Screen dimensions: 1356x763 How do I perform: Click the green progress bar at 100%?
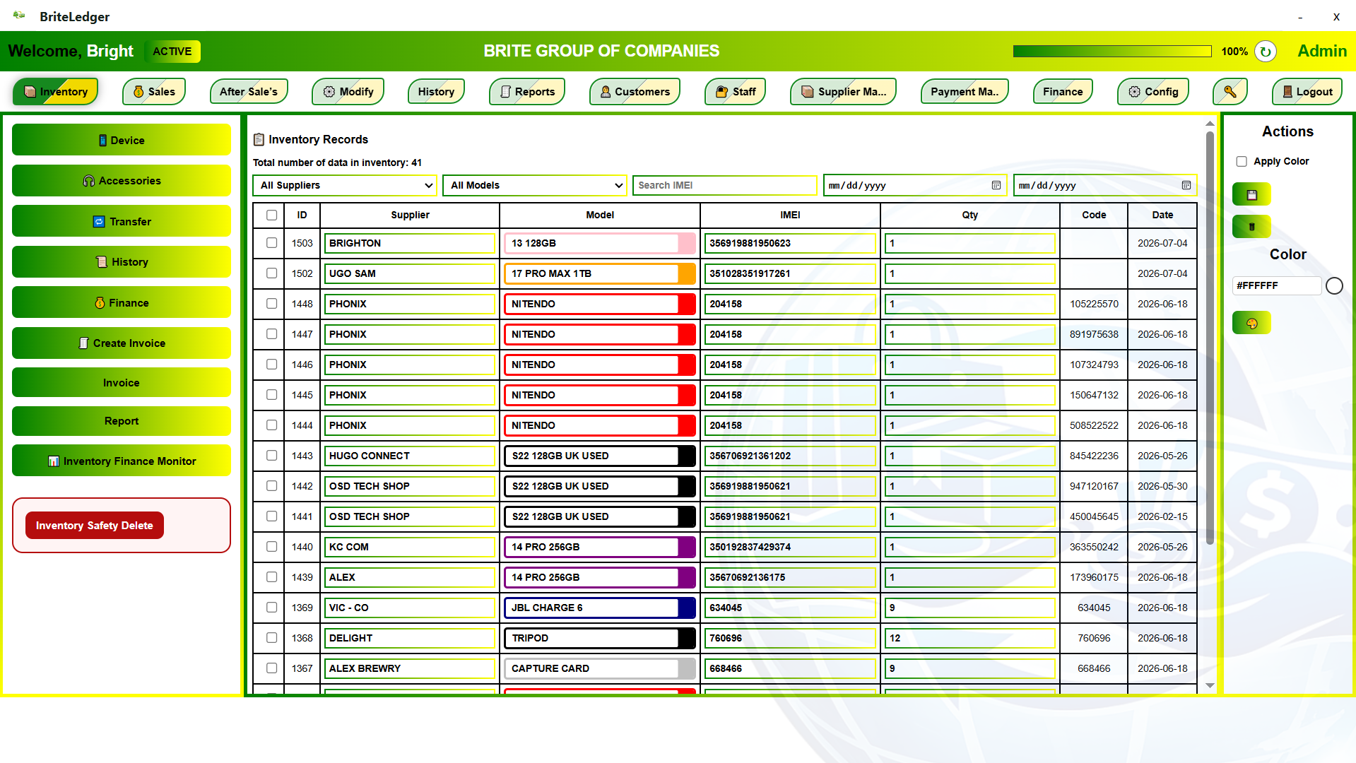tap(1112, 52)
